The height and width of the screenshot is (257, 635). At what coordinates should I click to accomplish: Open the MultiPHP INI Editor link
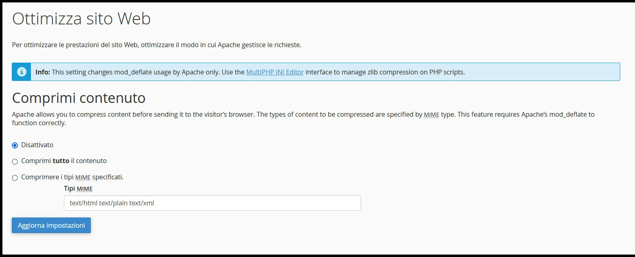[x=275, y=72]
